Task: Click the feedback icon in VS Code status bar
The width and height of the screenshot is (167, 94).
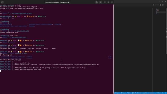Action: pos(163,93)
